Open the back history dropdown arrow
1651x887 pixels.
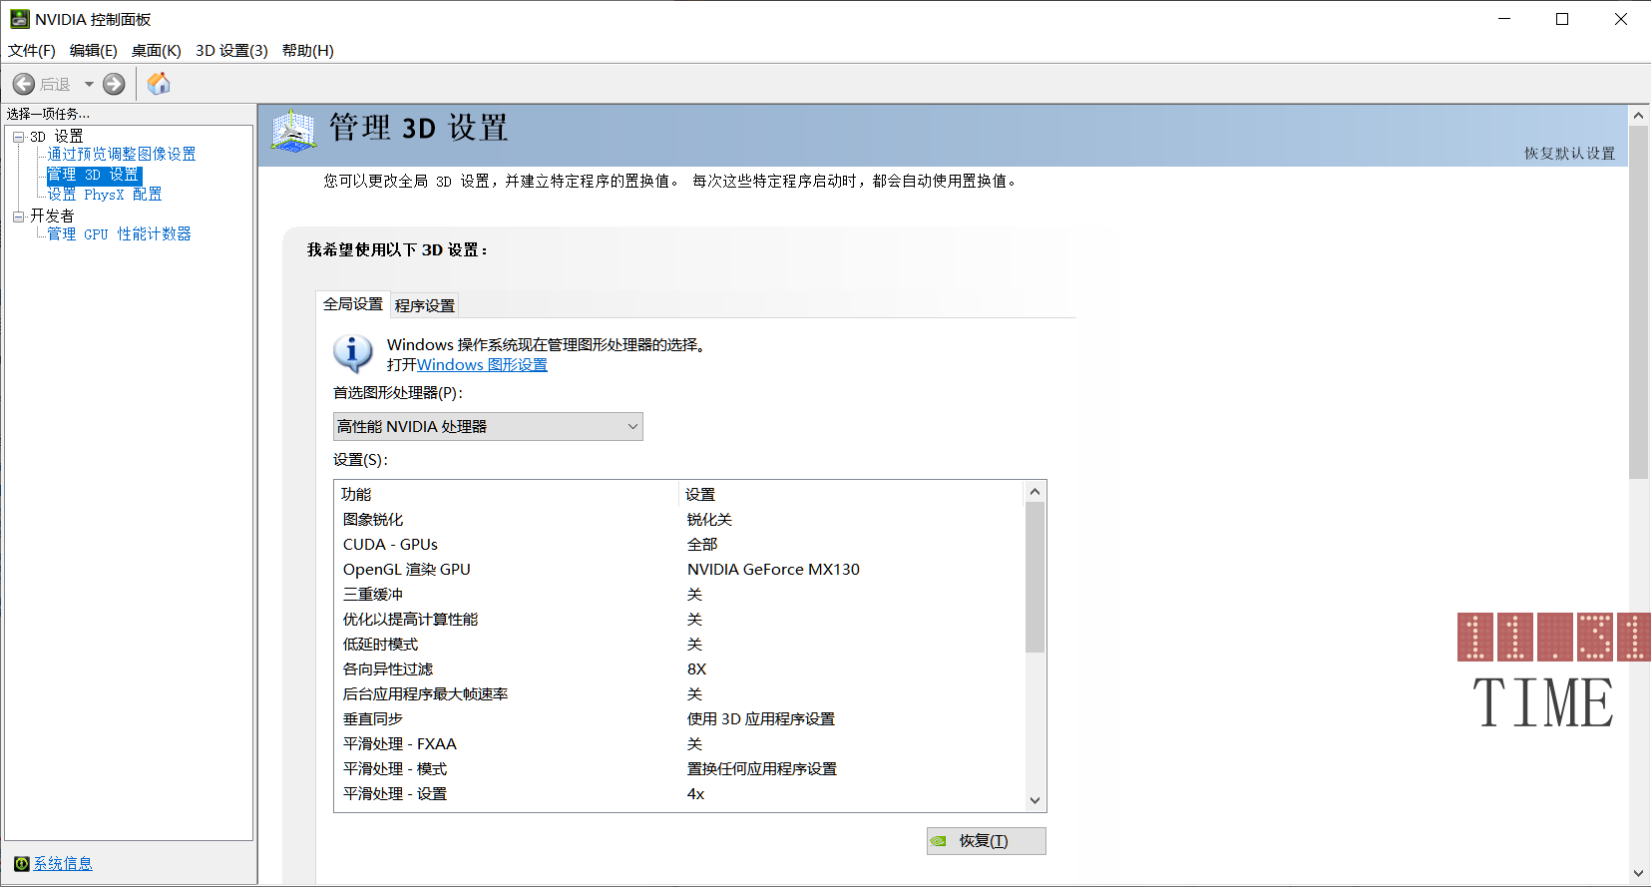[89, 85]
